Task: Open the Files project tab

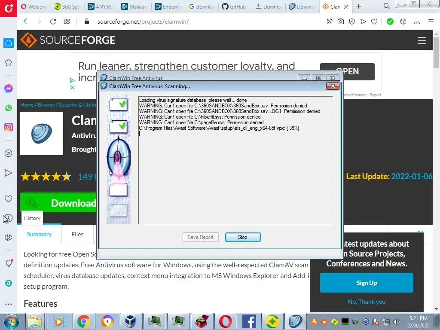Action: [77, 234]
